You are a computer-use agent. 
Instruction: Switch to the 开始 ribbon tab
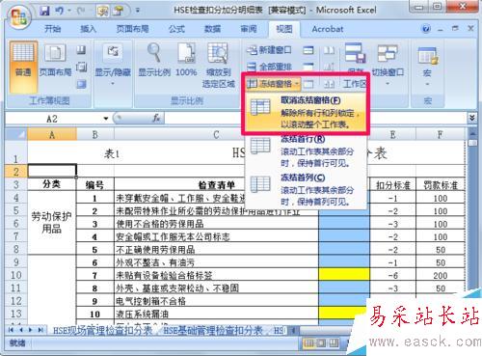53,29
